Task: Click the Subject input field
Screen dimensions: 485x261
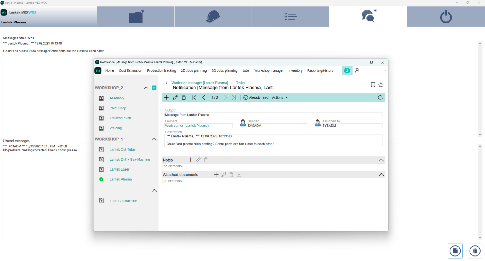Action: click(273, 115)
